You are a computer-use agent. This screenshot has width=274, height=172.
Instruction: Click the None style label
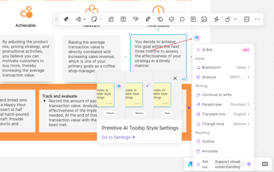(168, 113)
